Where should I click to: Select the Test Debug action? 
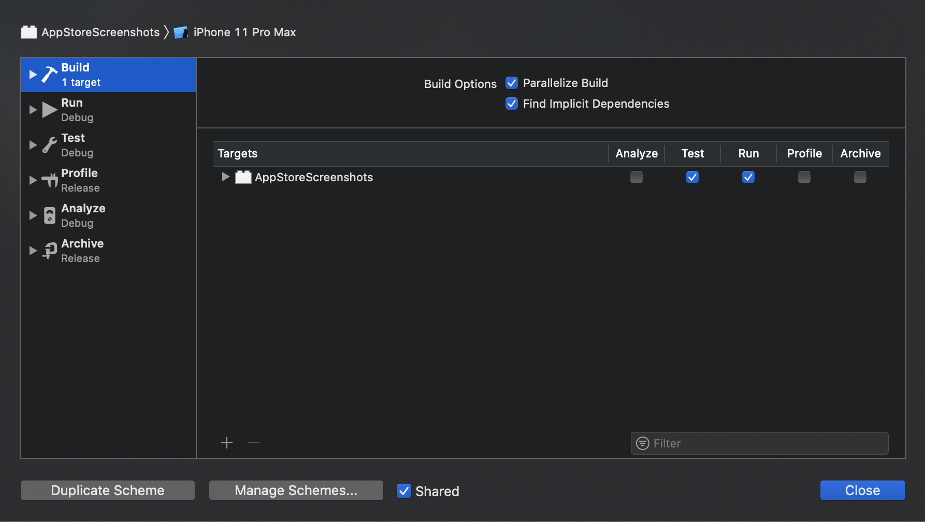[x=77, y=145]
